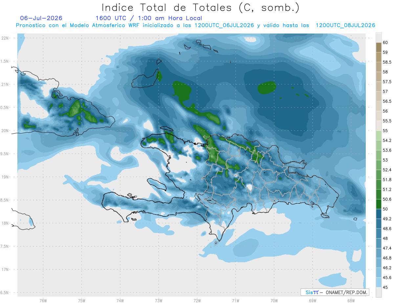Click the longitude label '75W'
Image resolution: width=394 pixels, height=305 pixels.
(82, 300)
